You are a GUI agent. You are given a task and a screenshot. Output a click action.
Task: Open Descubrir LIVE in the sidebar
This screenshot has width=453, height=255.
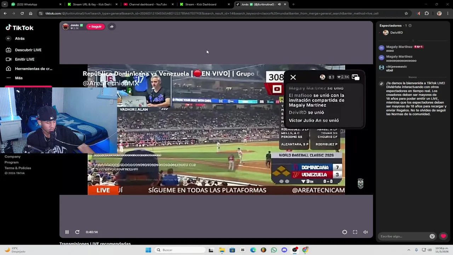click(x=24, y=50)
